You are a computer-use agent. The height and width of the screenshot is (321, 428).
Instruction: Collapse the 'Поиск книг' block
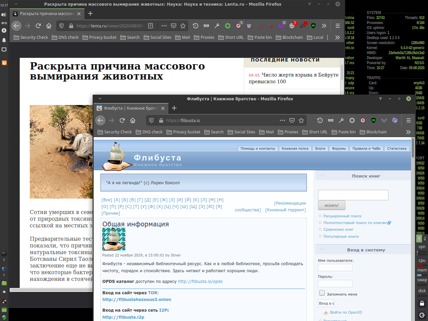coord(322,175)
